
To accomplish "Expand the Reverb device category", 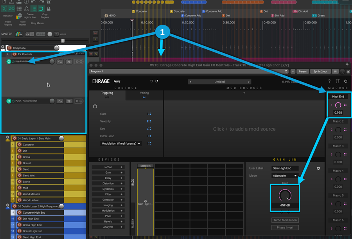I will click(122, 221).
